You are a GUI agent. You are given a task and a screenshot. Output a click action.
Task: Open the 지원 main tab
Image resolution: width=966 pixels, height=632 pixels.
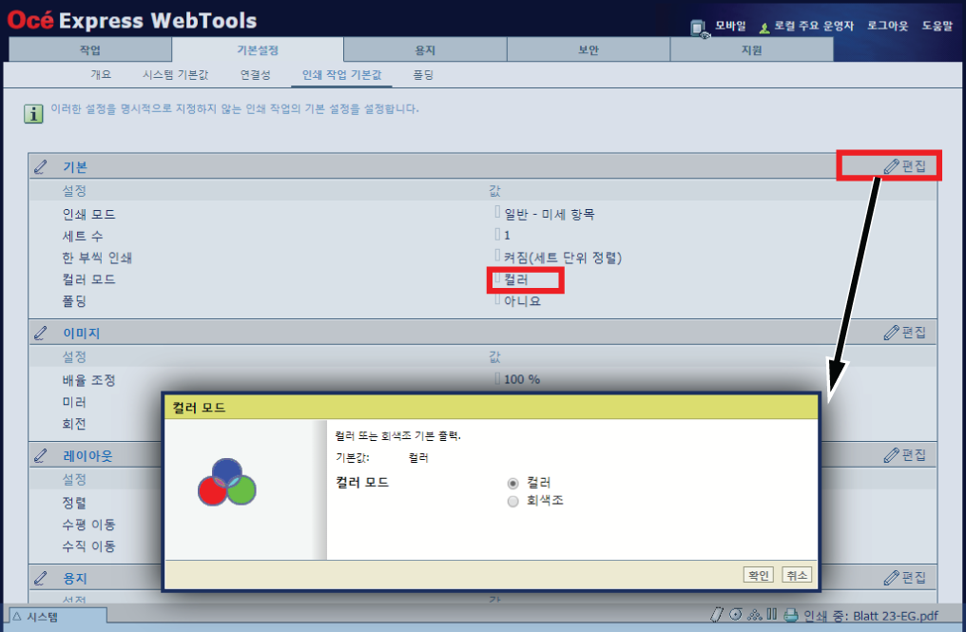752,49
